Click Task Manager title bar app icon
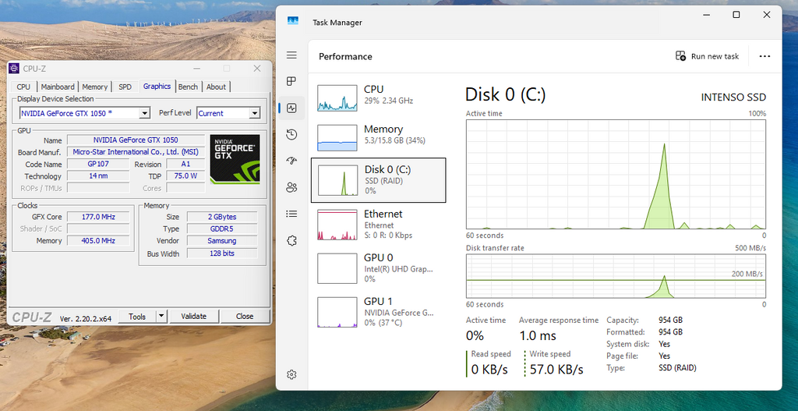This screenshot has width=798, height=411. pos(293,21)
